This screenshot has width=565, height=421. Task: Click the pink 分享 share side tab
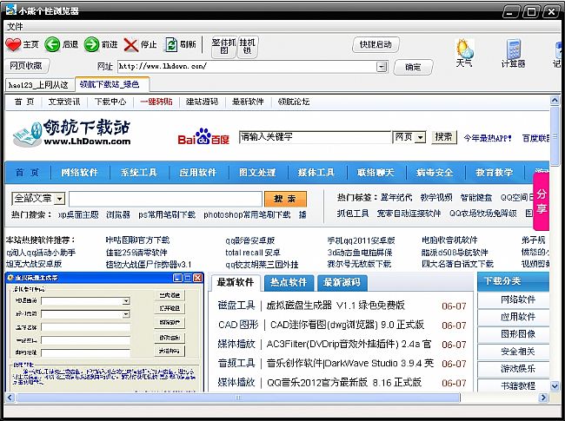pyautogui.click(x=542, y=201)
